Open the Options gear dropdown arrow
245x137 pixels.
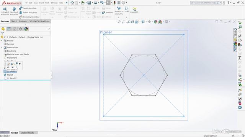[x=126, y=3]
